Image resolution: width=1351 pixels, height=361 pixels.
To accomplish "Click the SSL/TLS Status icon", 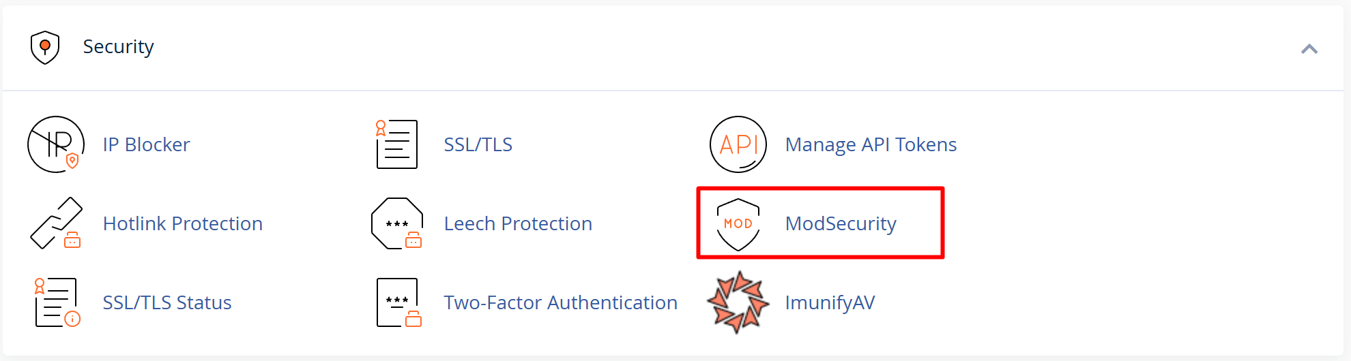I will [56, 302].
